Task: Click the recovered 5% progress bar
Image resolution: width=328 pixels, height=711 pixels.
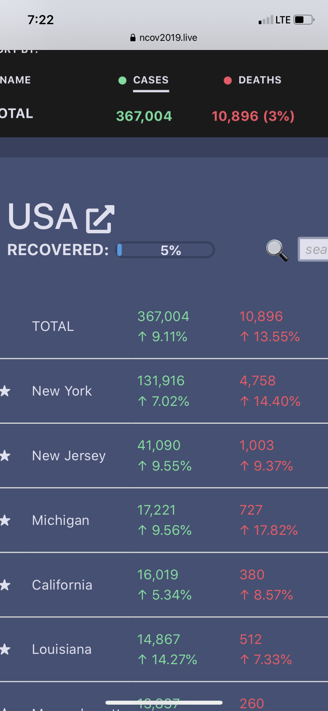Action: 165,250
